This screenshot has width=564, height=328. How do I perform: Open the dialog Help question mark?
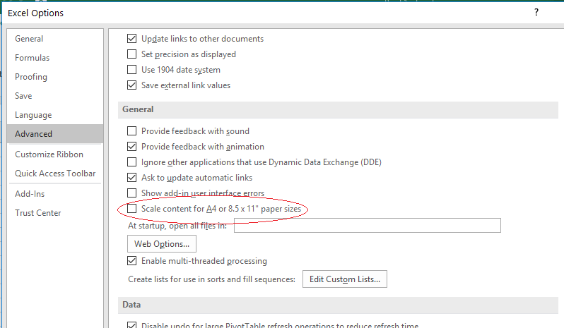point(536,13)
